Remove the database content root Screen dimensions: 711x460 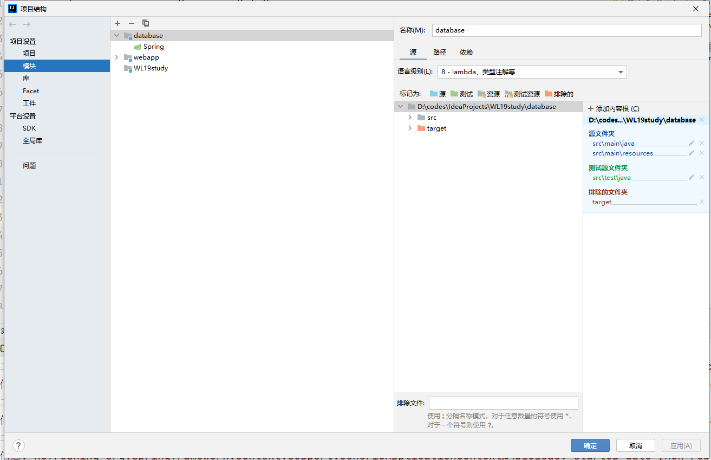click(x=702, y=120)
